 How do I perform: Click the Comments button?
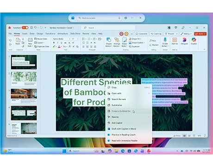click(141, 34)
